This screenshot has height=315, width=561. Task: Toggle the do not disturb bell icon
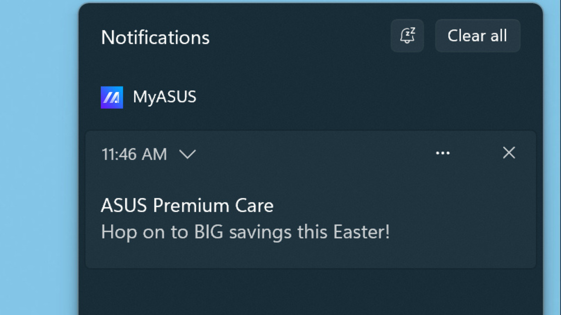407,36
